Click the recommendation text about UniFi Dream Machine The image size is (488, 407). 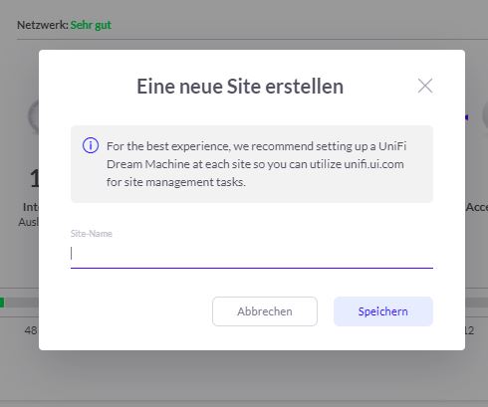pos(256,164)
